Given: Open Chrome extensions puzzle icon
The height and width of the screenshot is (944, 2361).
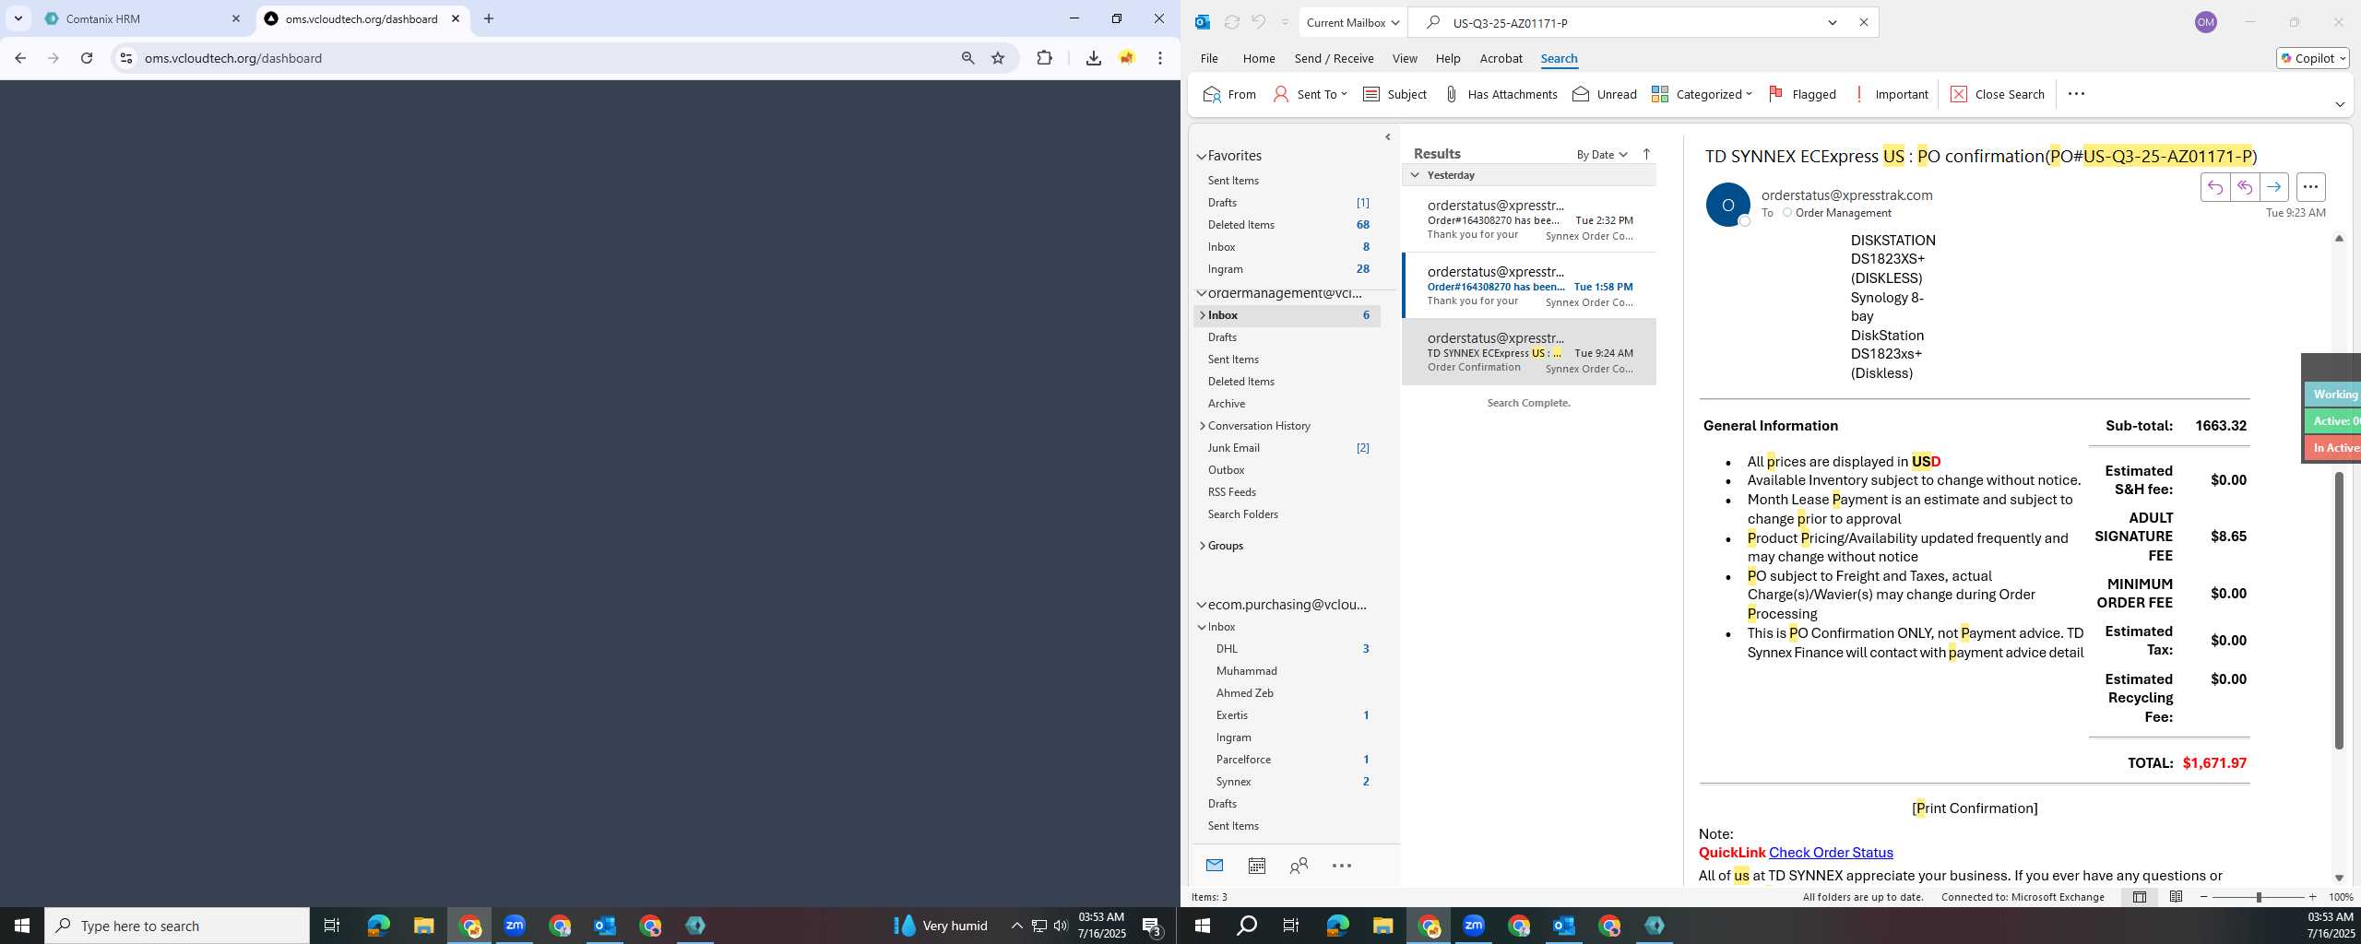Looking at the screenshot, I should tap(1044, 58).
